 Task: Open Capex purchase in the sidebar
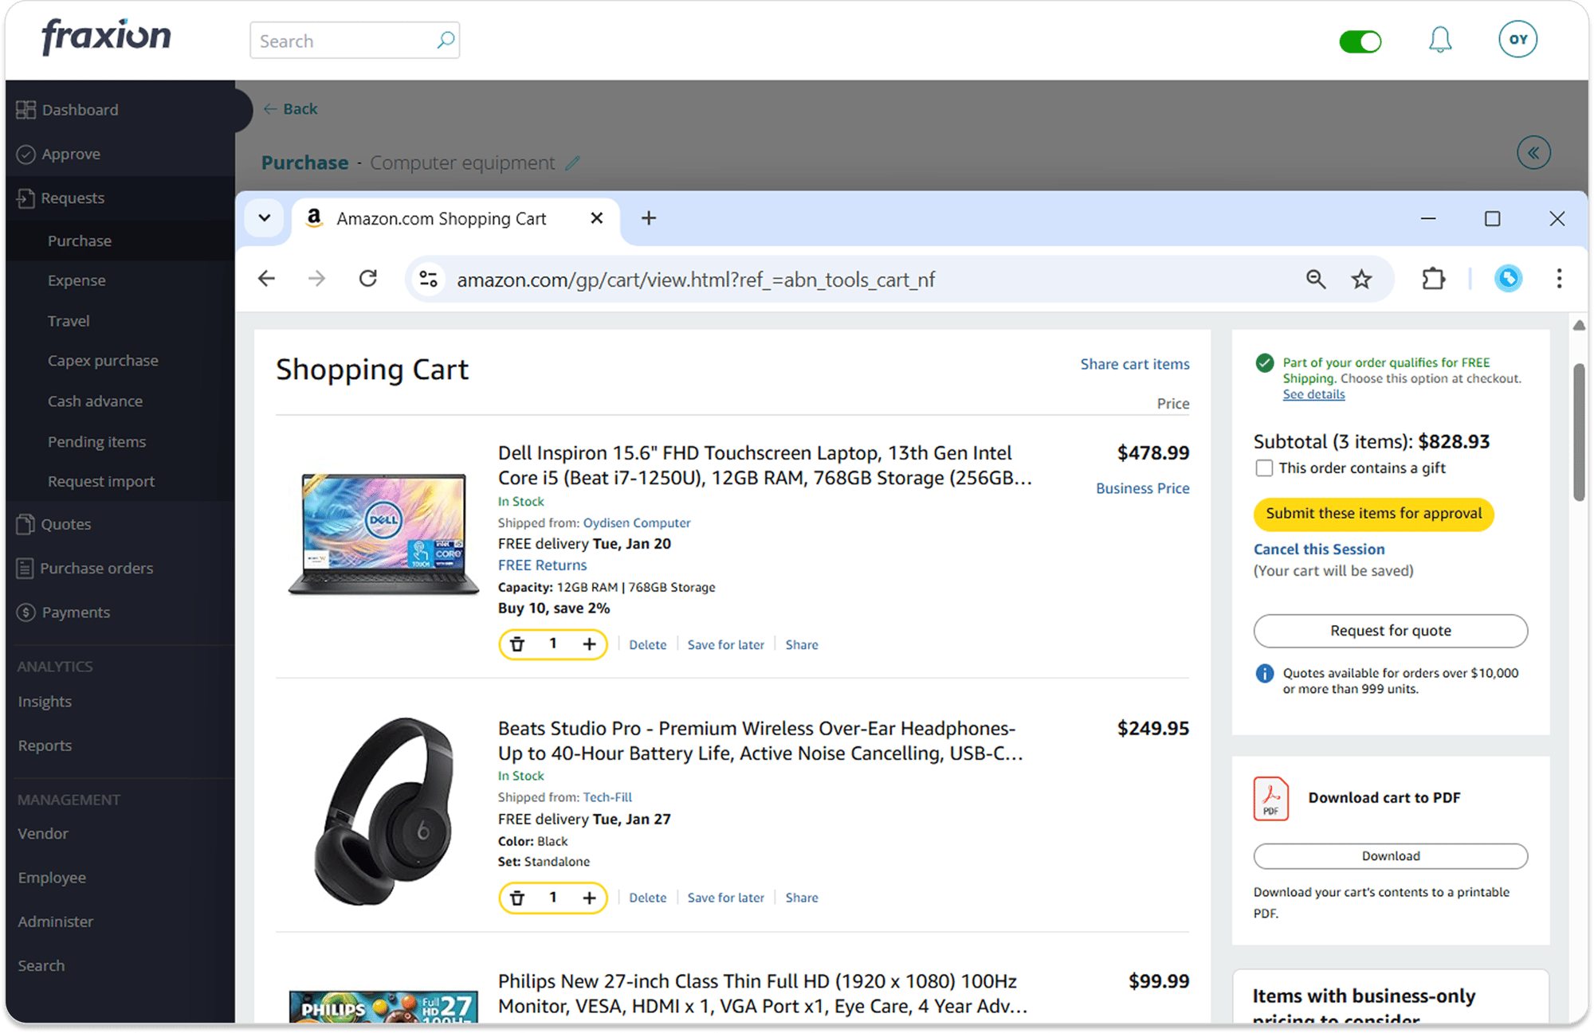[x=103, y=361]
